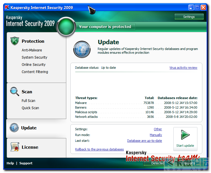
Task: Click the large globe icon beside Update heading
Action: tap(82, 49)
